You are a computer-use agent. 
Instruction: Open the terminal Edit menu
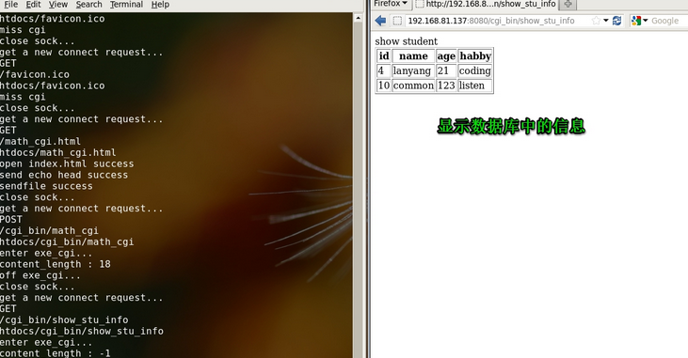click(x=33, y=5)
